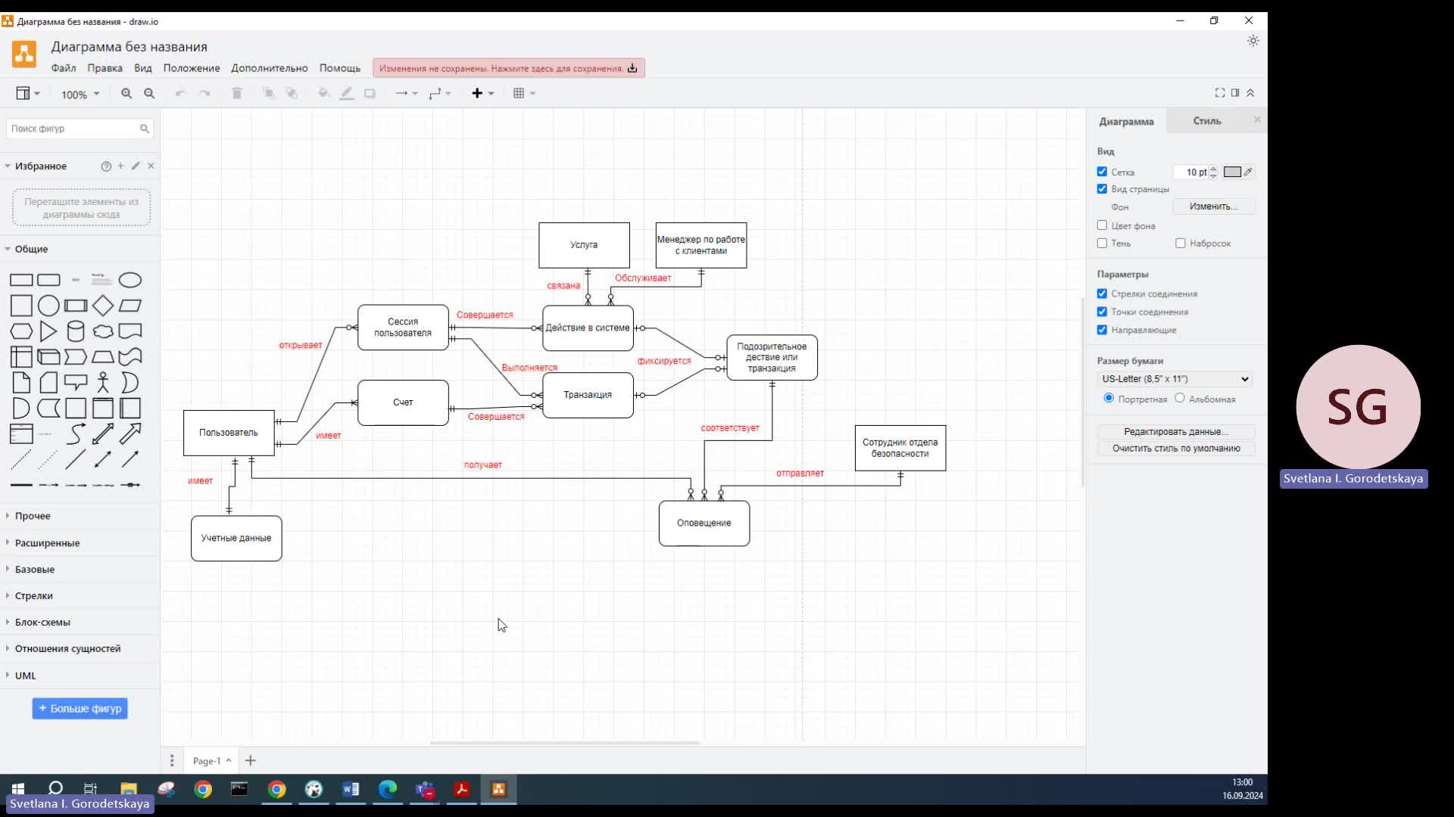Image resolution: width=1454 pixels, height=817 pixels.
Task: Select the diamond shape in Общие
Action: (x=103, y=306)
